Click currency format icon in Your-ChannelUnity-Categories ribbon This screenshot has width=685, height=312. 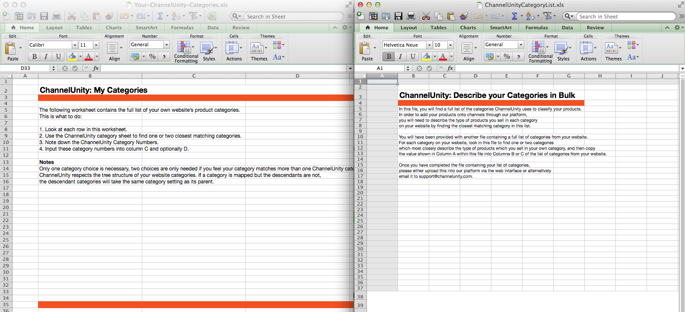(x=135, y=57)
